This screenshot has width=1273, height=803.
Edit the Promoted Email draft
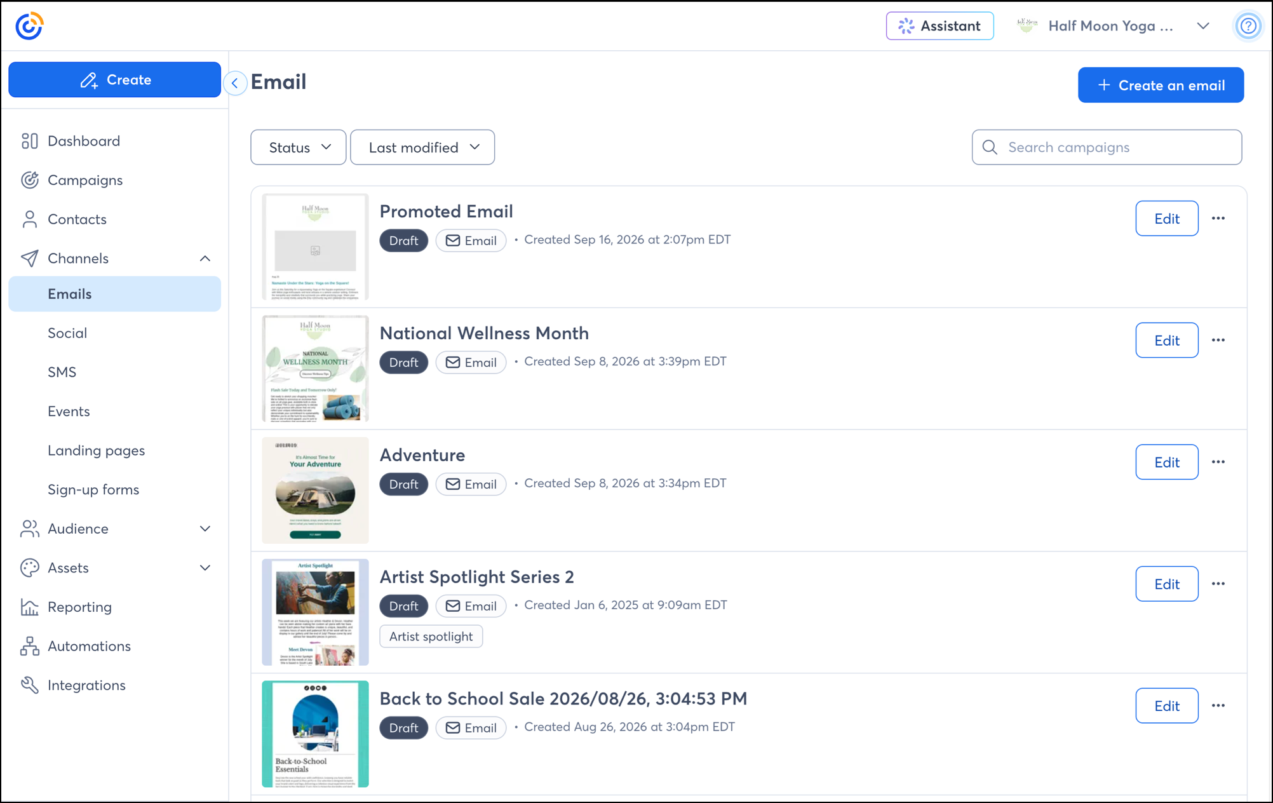click(1167, 219)
